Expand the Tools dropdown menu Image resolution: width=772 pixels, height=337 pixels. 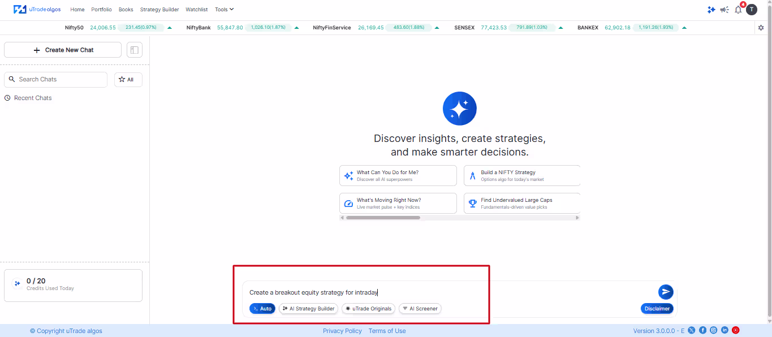point(224,10)
